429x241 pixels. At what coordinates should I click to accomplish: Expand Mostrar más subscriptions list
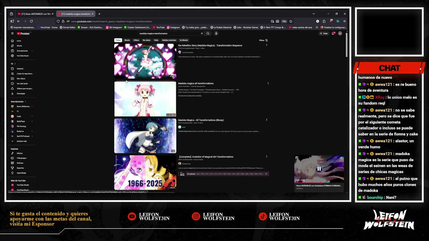tap(22, 141)
